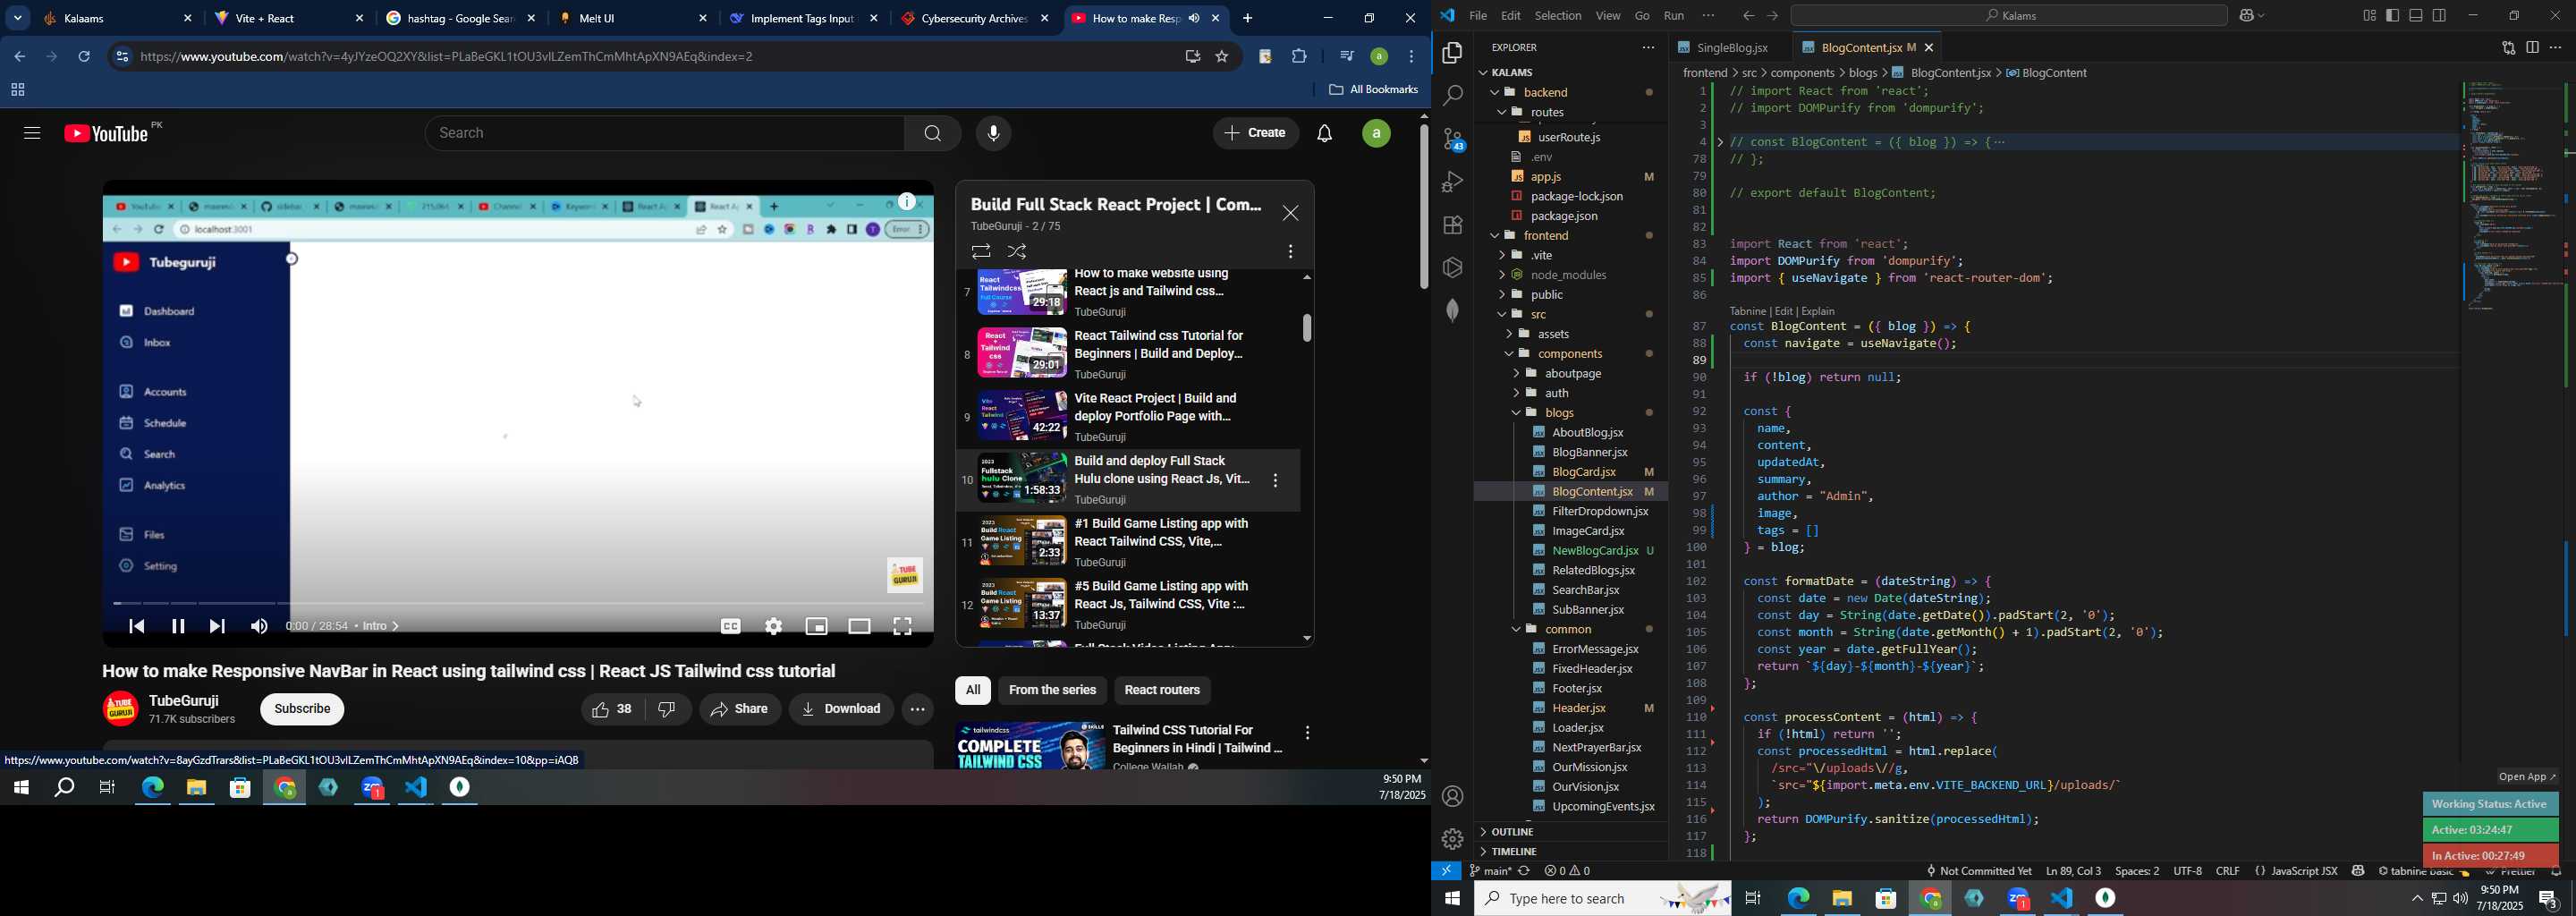Pause the playing video
Viewport: 2576px width, 916px height.
point(178,626)
